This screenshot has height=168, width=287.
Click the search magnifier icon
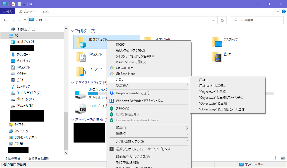[x=235, y=20]
